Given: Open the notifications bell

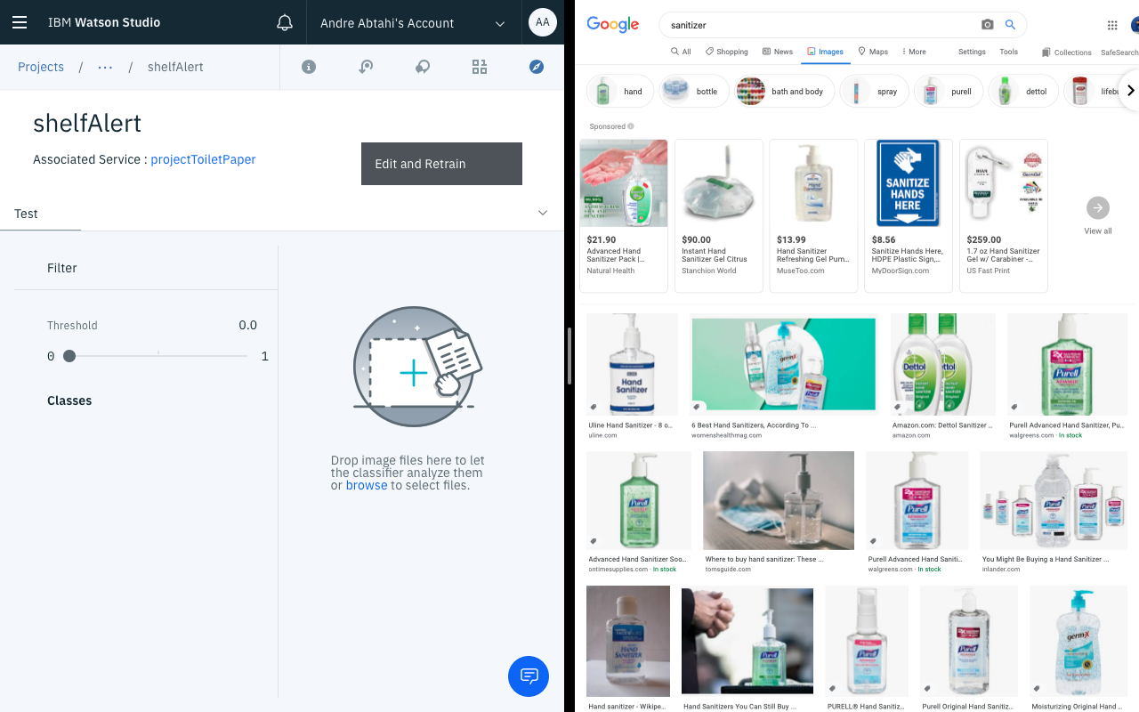Looking at the screenshot, I should pos(285,22).
